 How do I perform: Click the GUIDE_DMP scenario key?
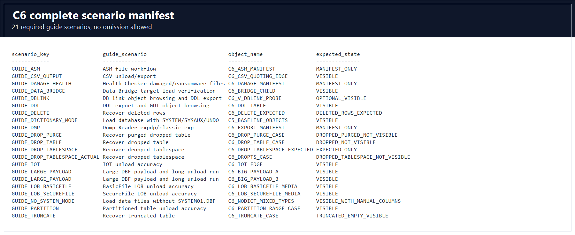click(x=26, y=128)
